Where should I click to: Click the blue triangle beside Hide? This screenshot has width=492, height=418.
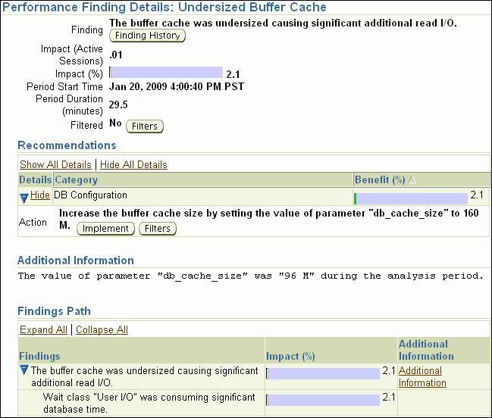coord(24,197)
